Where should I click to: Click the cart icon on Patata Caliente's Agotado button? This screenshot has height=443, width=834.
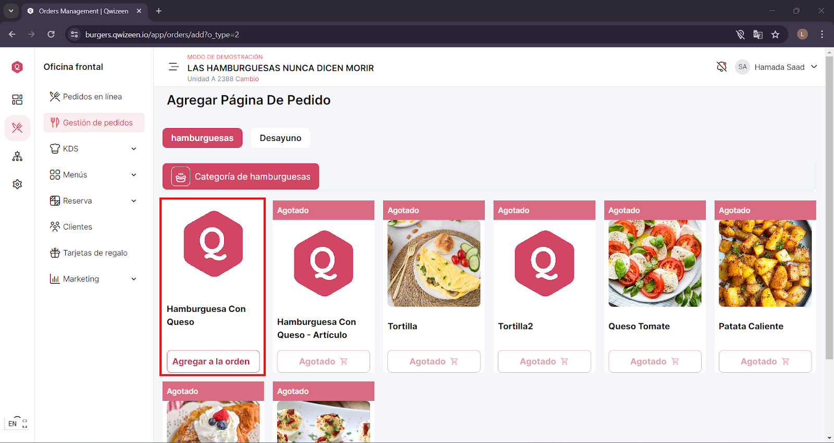point(786,361)
